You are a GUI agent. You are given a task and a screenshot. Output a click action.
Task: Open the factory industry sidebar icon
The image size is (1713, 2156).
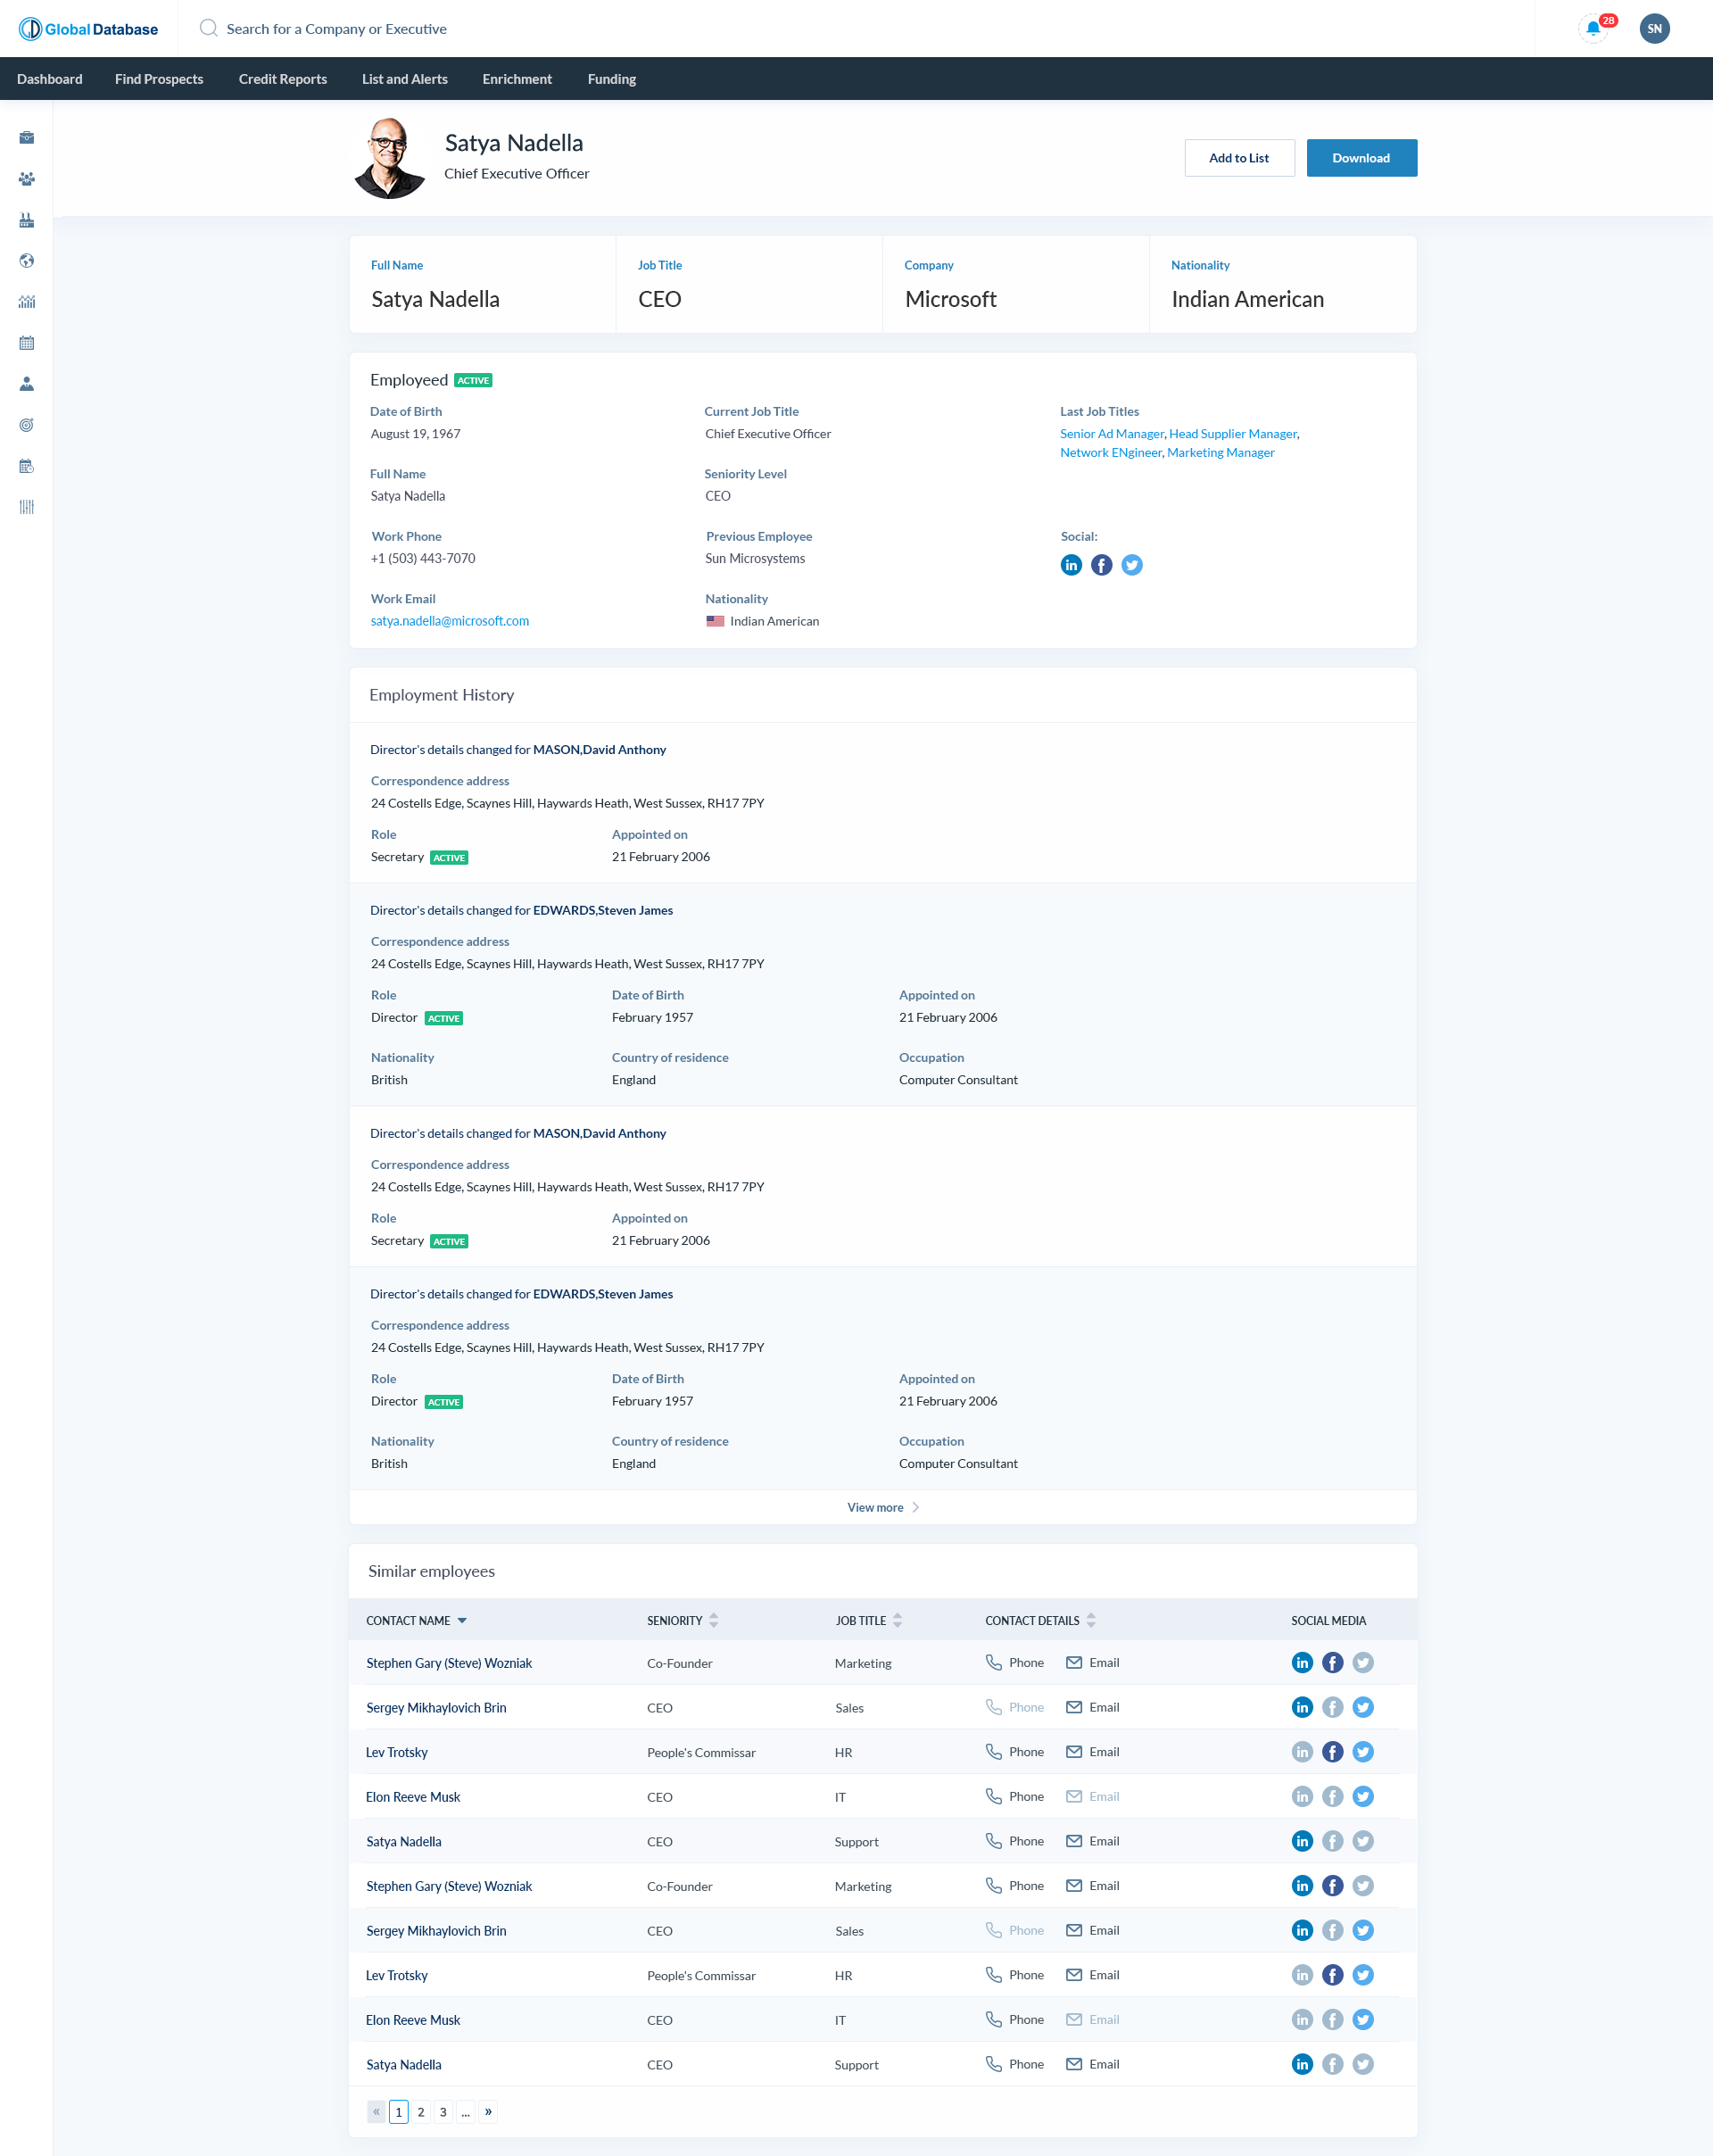[27, 220]
